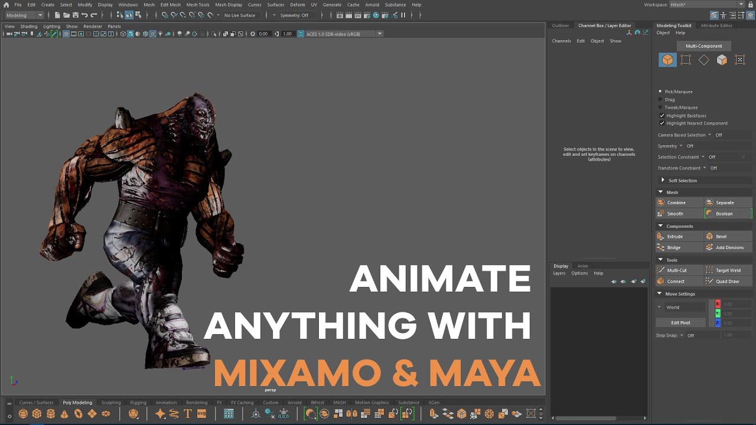Create a polygon torus from the shelf
756x425 pixels.
pyautogui.click(x=78, y=414)
